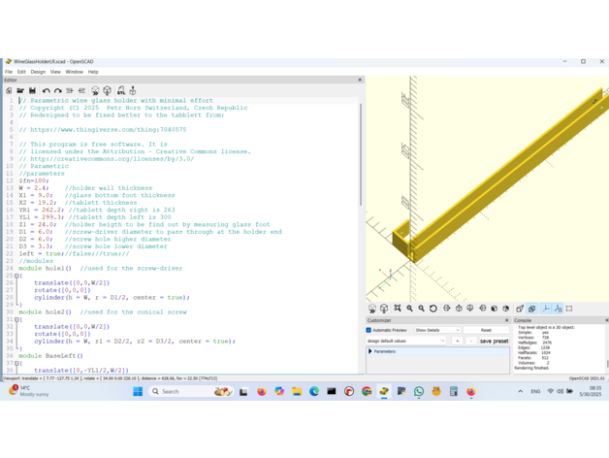Open the design default values preset dropdown
This screenshot has width=609, height=458.
406,341
